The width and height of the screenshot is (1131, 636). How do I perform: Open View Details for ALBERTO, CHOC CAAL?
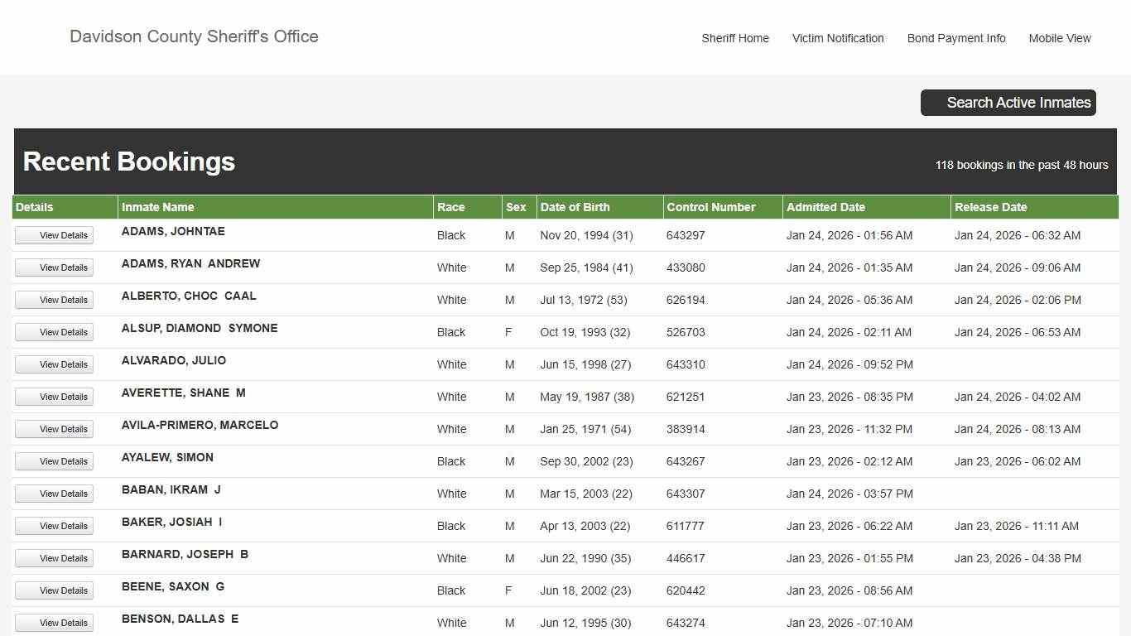tap(55, 300)
